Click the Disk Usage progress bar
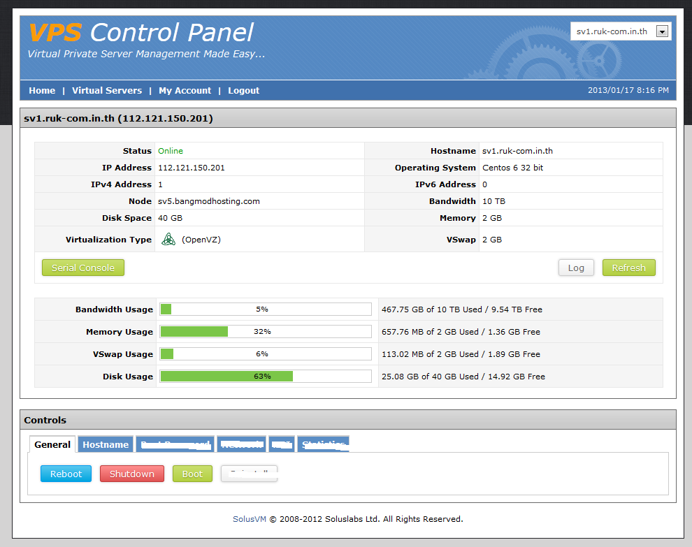Image resolution: width=692 pixels, height=547 pixels. pos(265,377)
